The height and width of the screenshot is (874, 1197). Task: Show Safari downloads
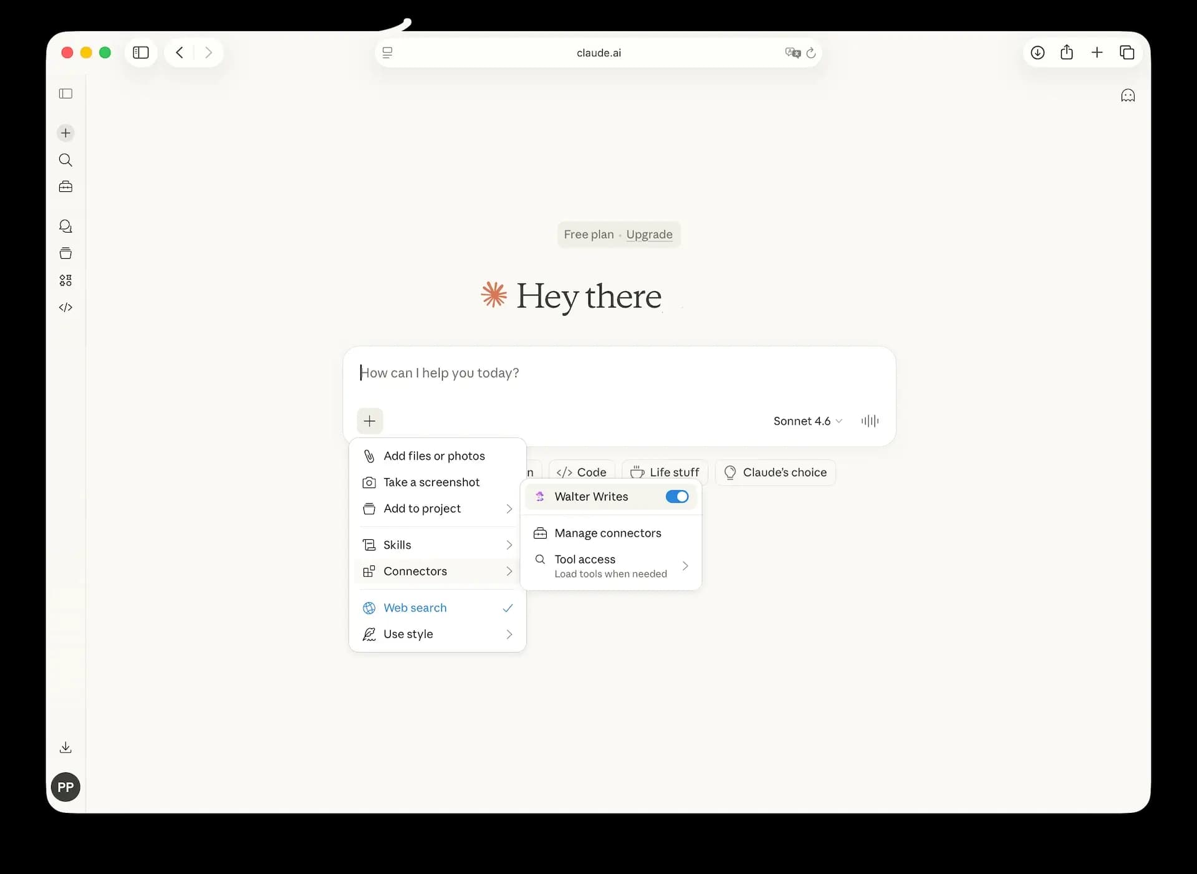tap(1037, 52)
